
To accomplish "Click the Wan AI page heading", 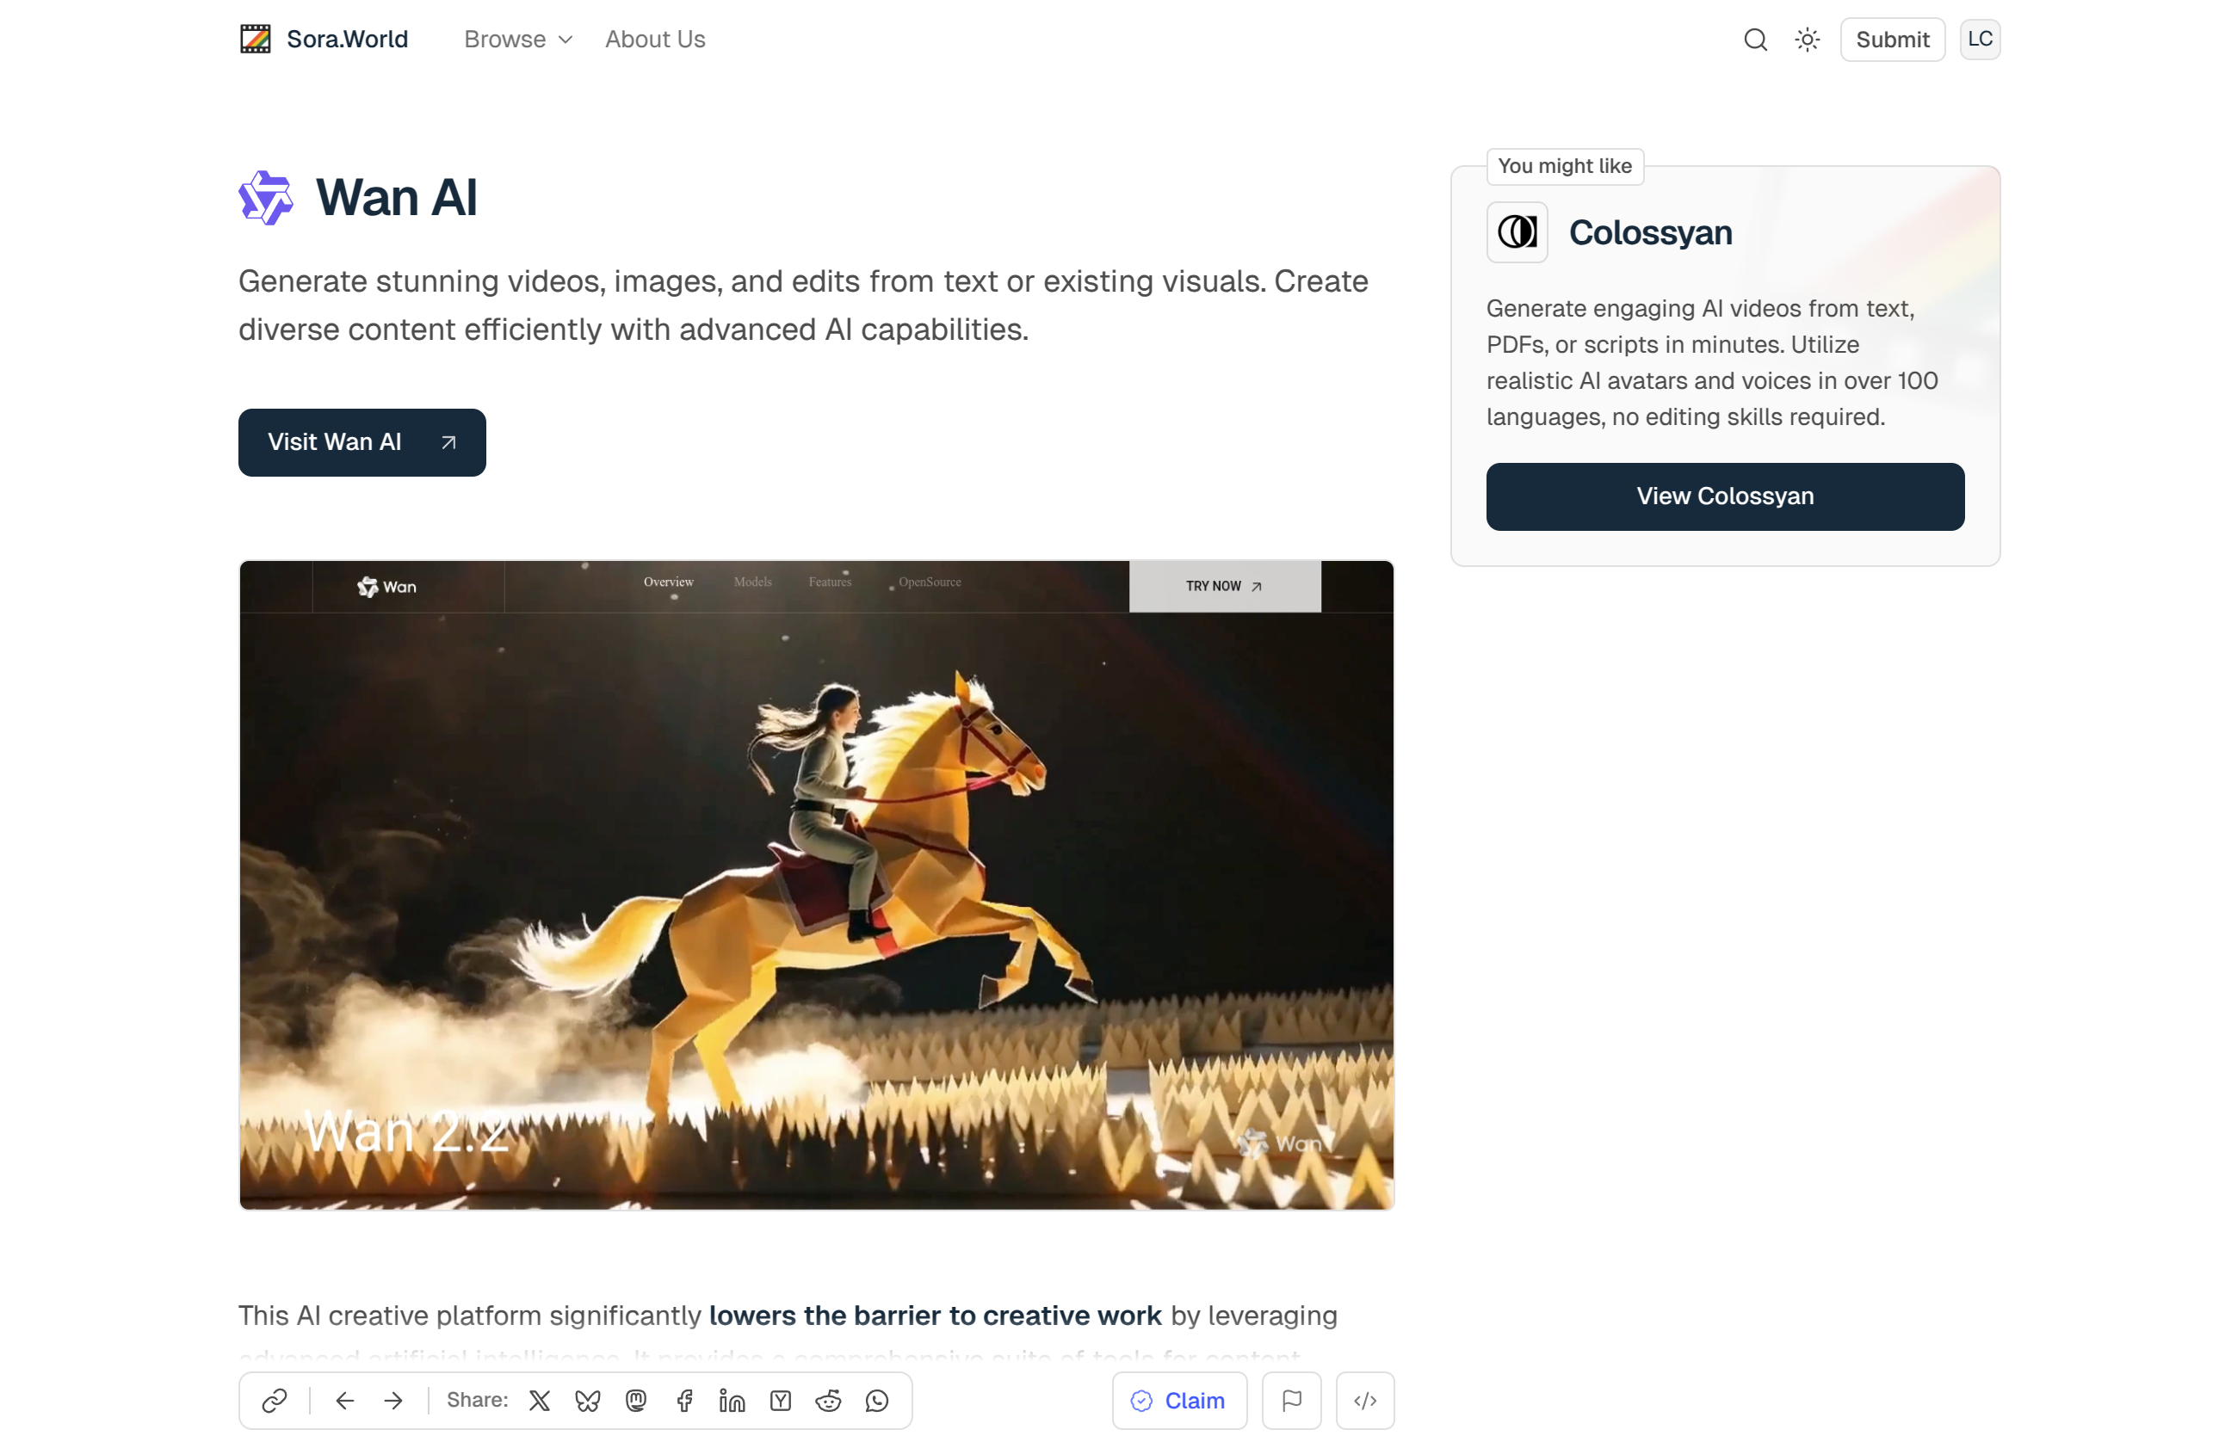I will pyautogui.click(x=396, y=198).
